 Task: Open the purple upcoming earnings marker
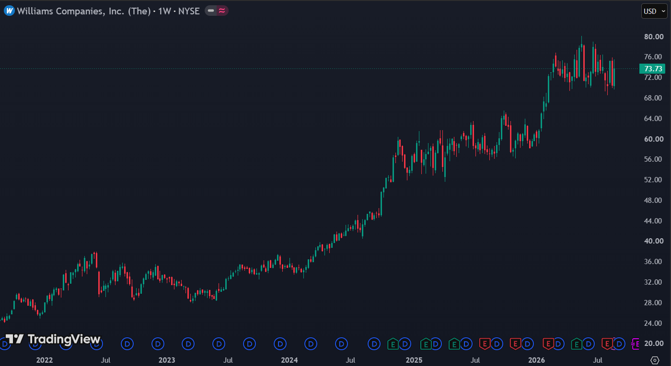tap(636, 344)
